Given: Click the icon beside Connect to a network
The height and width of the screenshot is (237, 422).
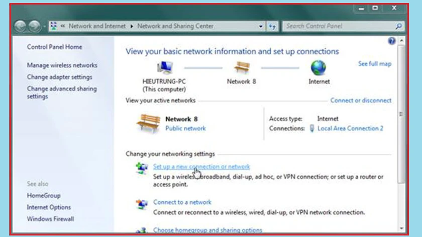Looking at the screenshot, I should pyautogui.click(x=142, y=204).
